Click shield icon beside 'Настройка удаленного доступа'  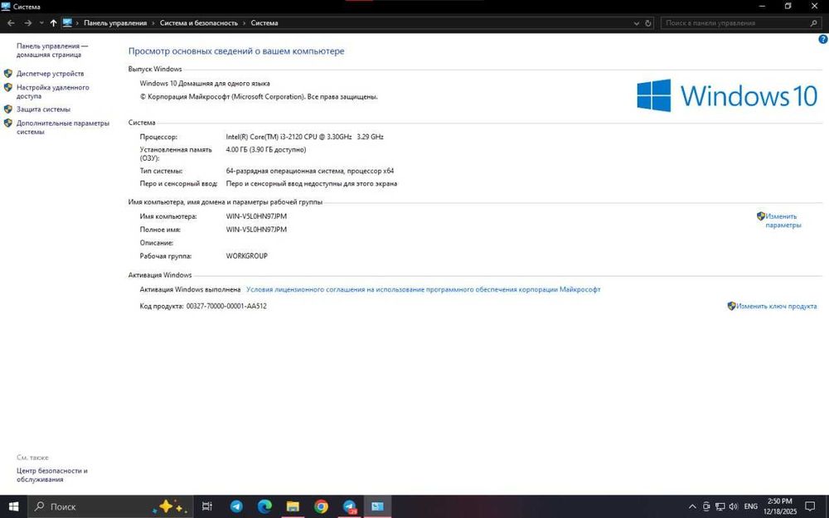click(8, 88)
